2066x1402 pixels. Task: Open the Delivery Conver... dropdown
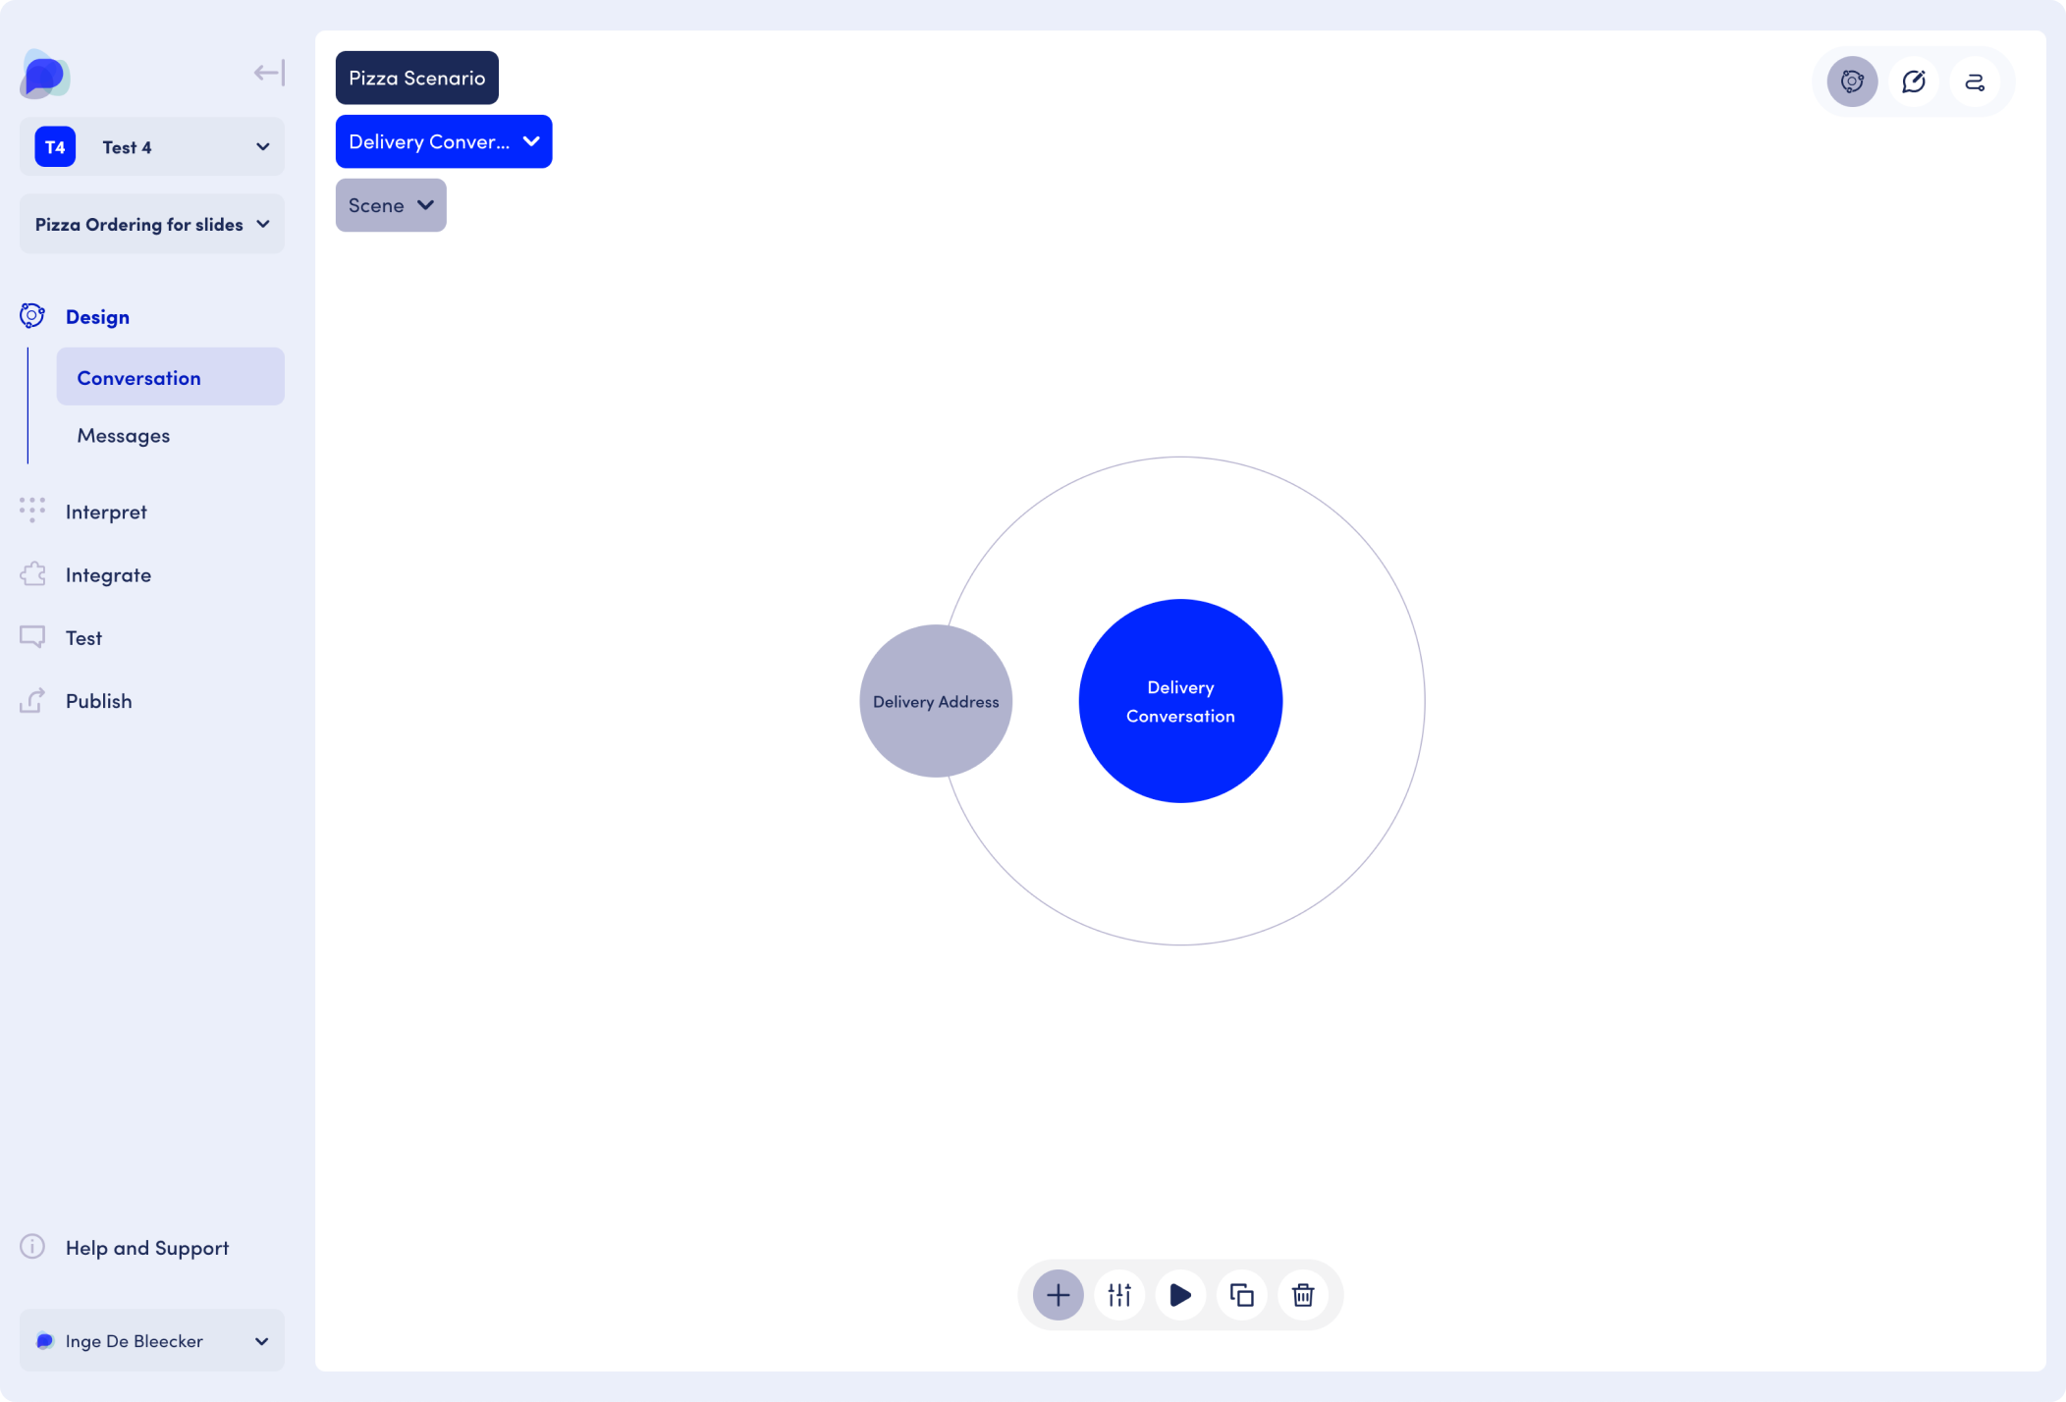(444, 141)
